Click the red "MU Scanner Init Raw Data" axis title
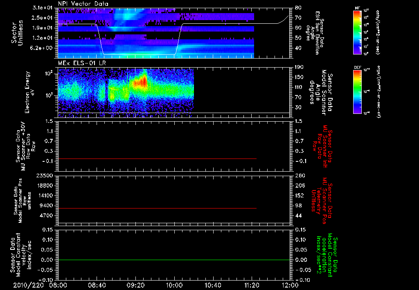Image resolution: width=419 pixels, height=290 pixels. (x=322, y=146)
